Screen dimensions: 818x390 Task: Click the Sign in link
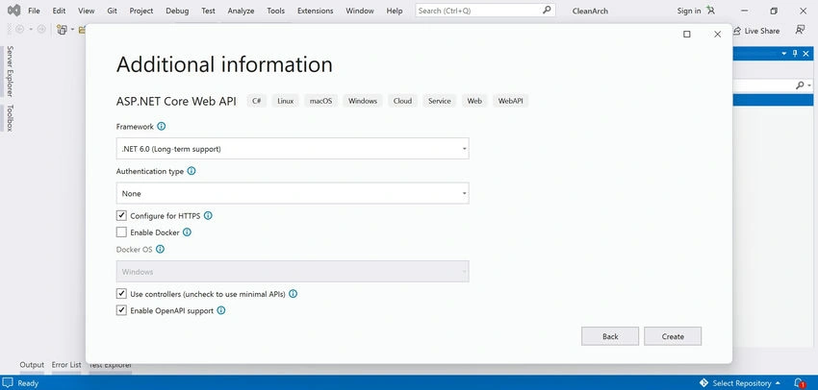[689, 11]
